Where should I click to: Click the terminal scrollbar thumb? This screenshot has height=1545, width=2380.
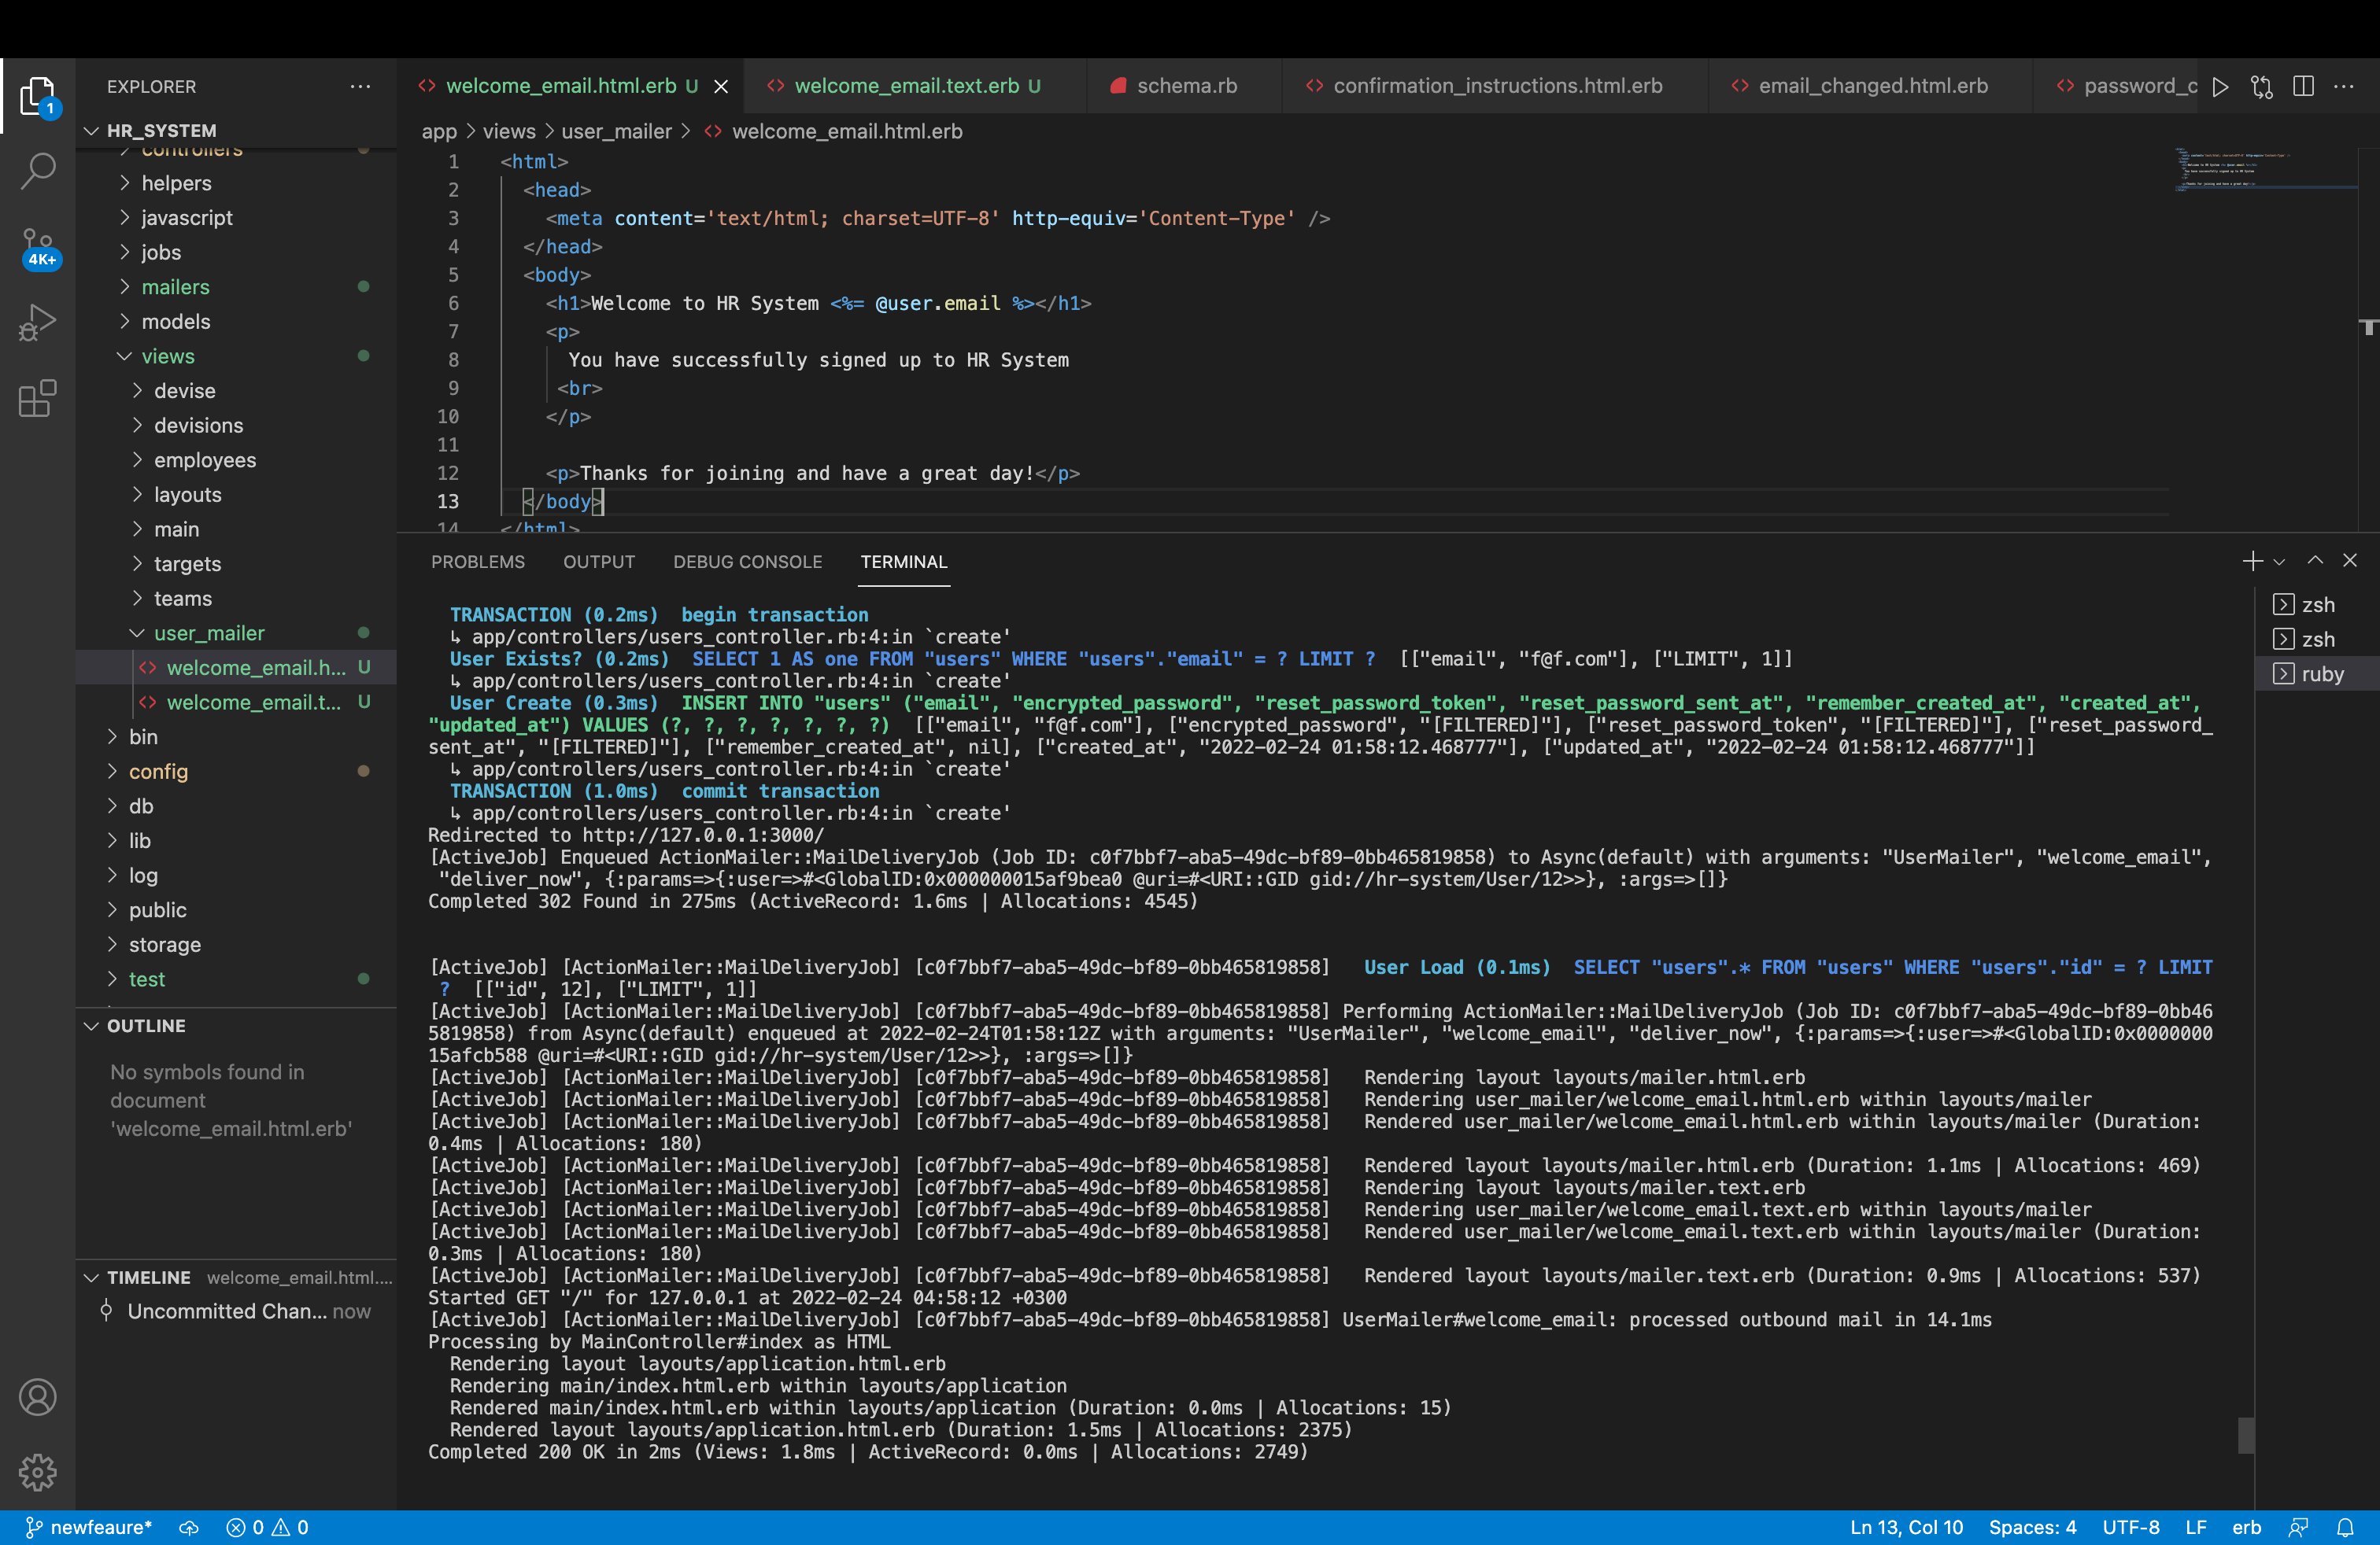(2246, 1435)
